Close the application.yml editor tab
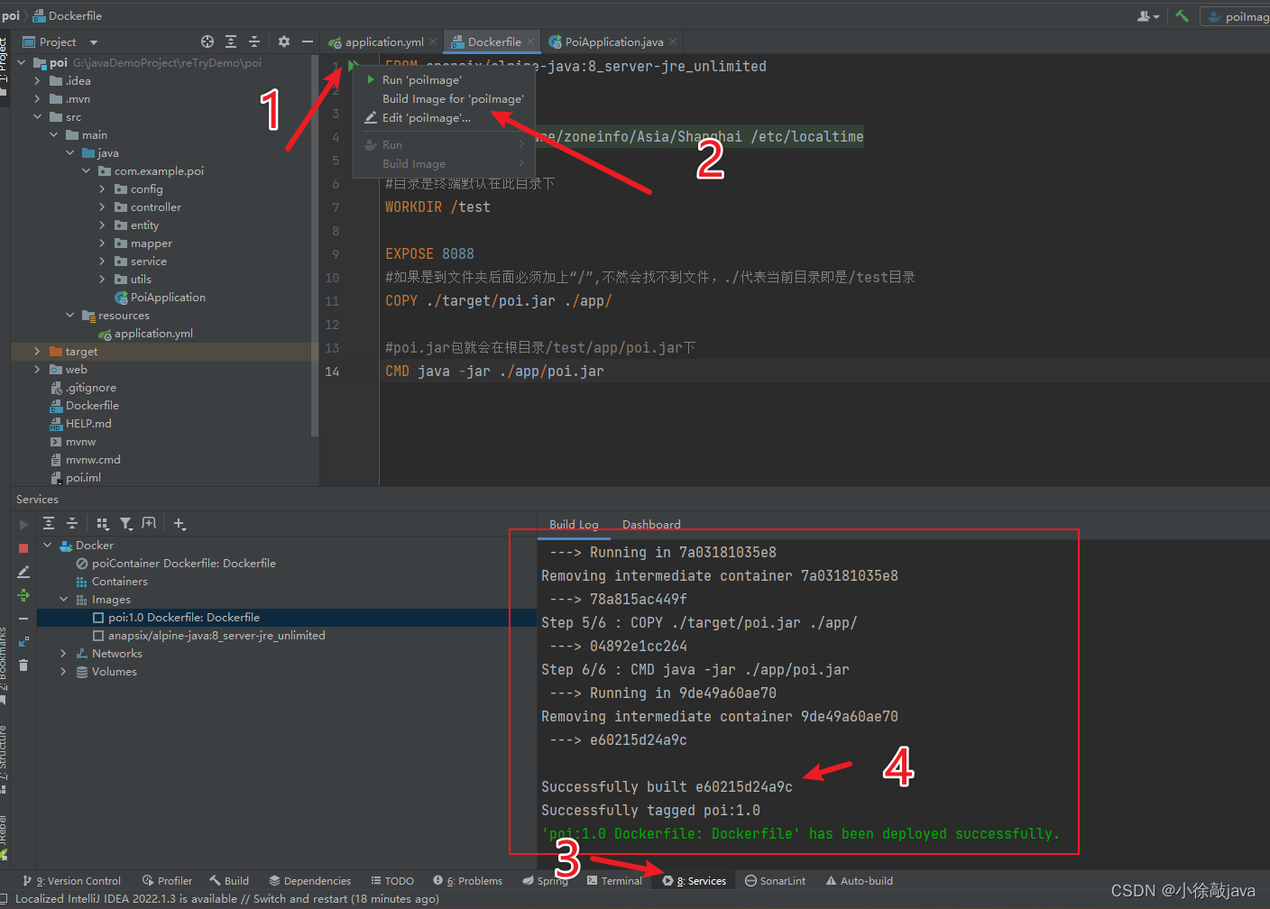The image size is (1270, 909). tap(433, 41)
